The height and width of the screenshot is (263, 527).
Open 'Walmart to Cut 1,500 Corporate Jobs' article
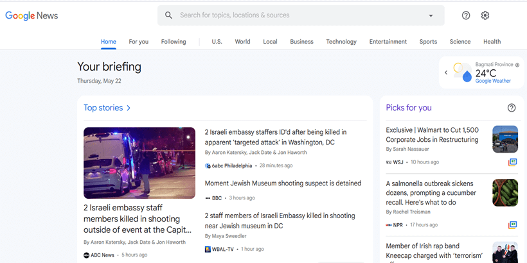coord(433,135)
